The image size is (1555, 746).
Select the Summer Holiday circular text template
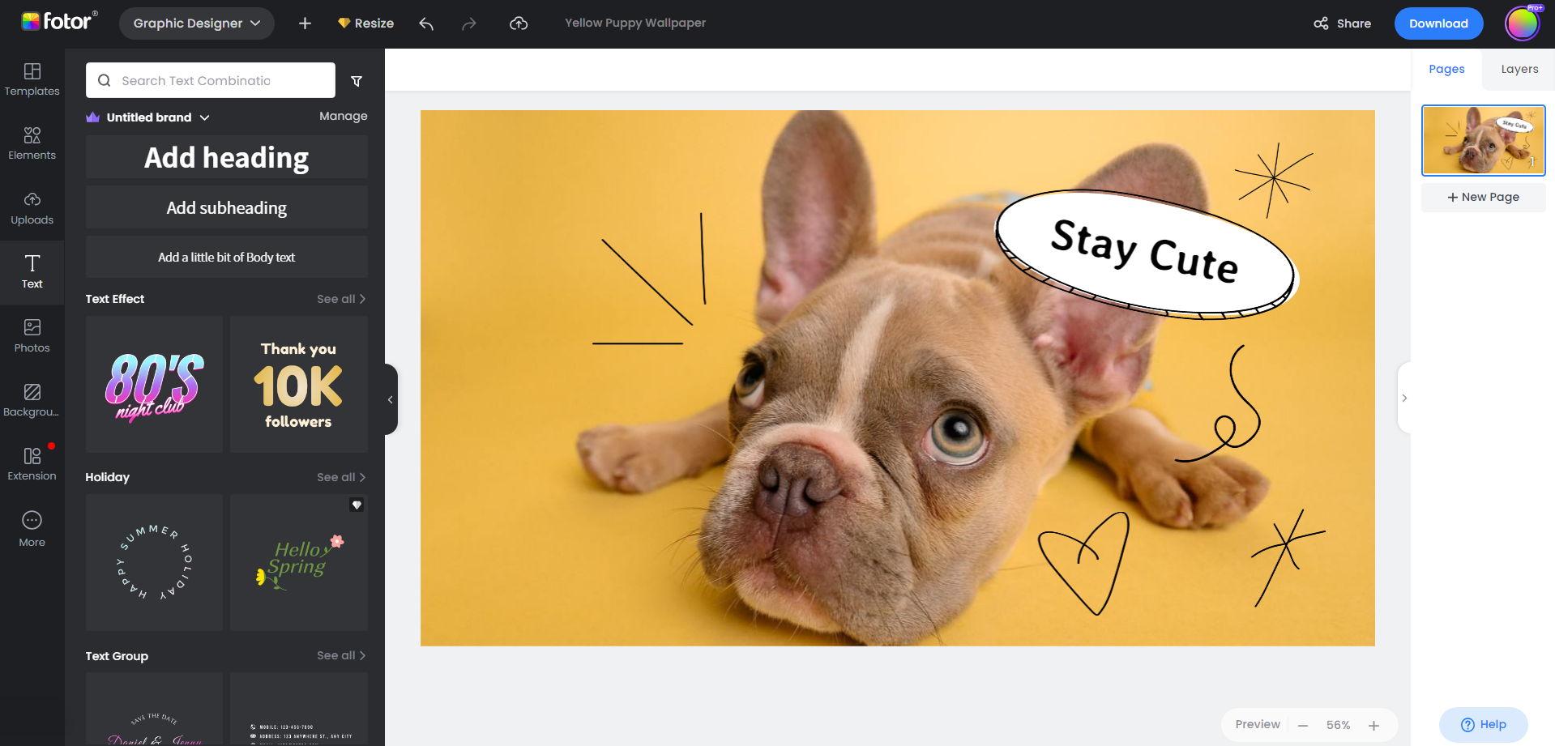point(154,562)
